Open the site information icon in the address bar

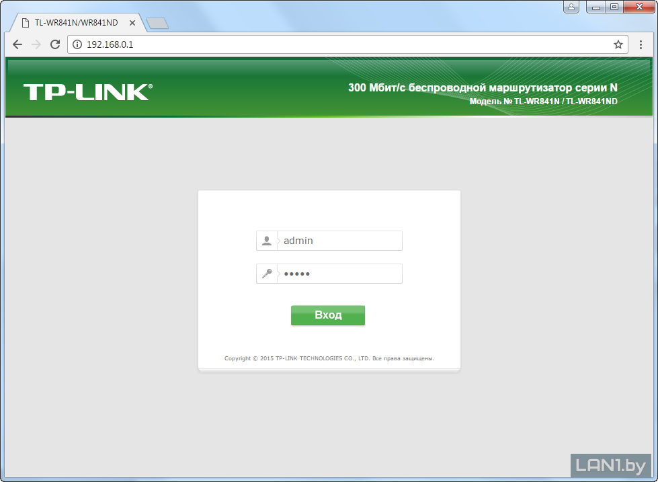pyautogui.click(x=77, y=44)
